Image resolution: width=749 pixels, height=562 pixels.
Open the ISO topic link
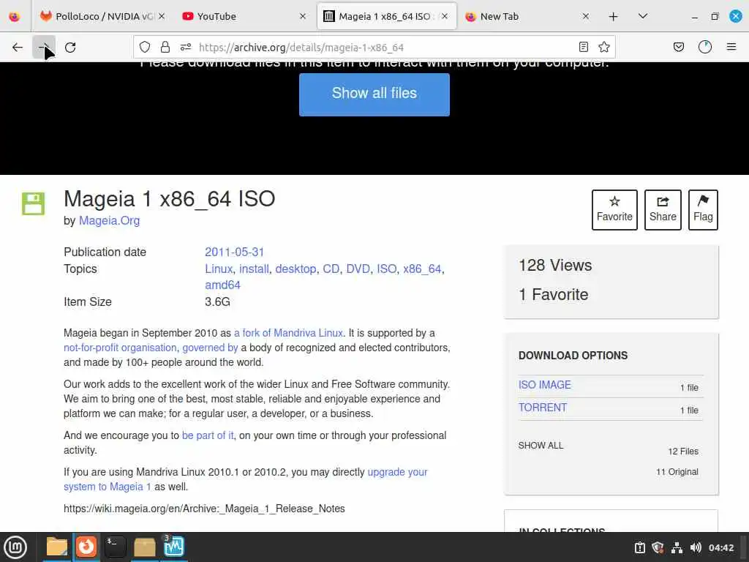point(386,269)
